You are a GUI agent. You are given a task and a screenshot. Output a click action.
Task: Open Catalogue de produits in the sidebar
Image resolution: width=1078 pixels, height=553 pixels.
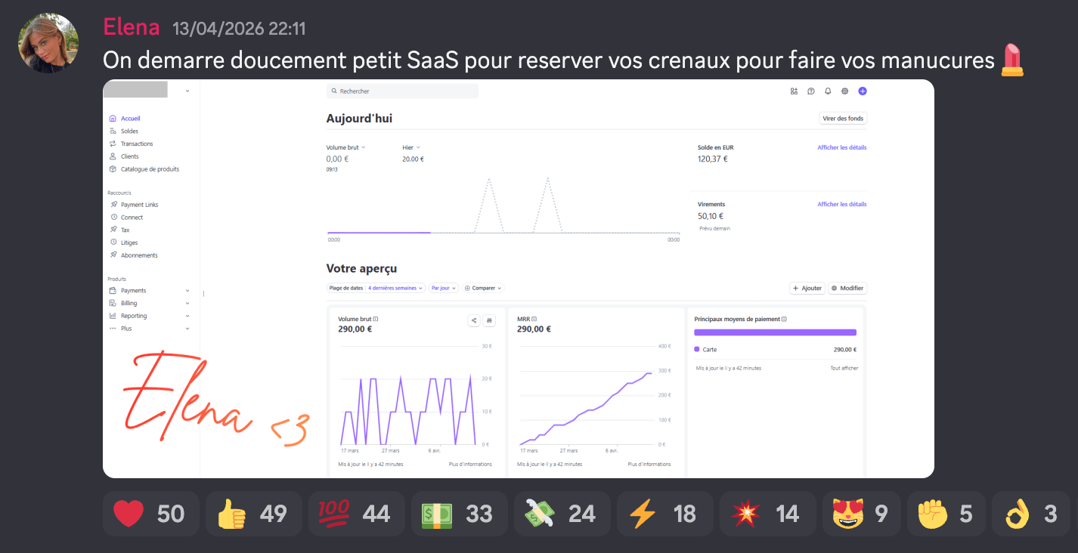click(x=150, y=169)
